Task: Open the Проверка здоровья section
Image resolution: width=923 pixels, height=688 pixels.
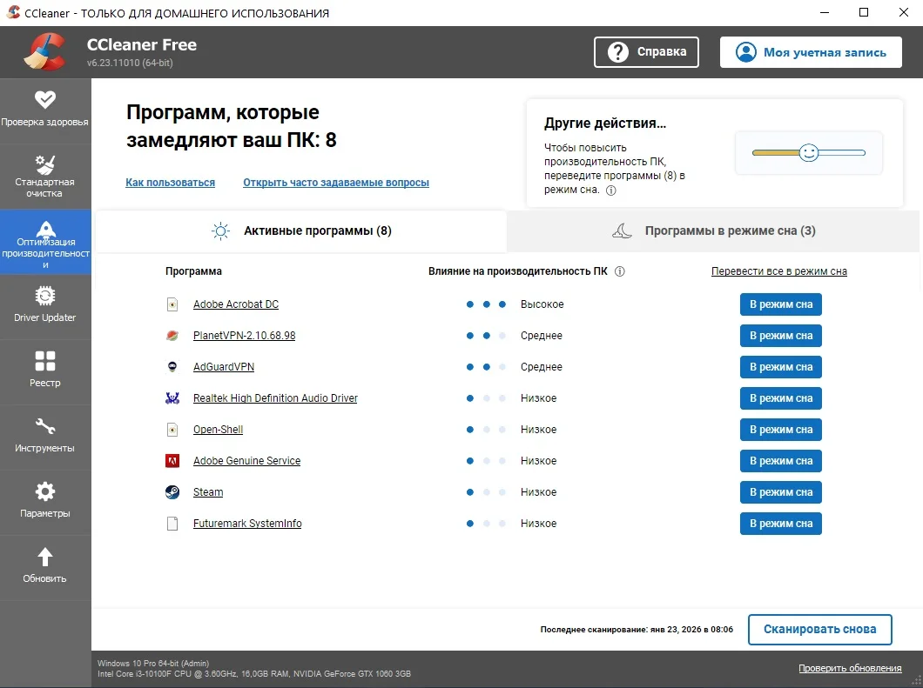Action: pos(45,110)
